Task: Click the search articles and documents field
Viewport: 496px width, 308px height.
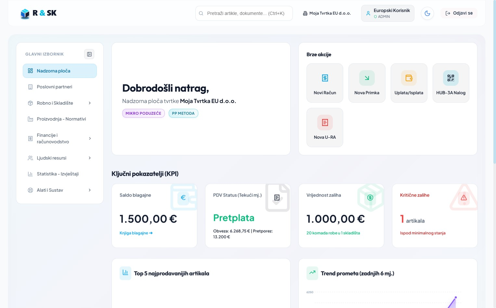Action: (244, 13)
